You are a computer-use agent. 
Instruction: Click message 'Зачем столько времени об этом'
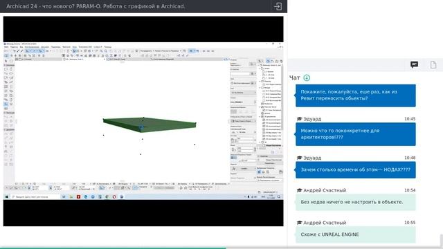tap(356, 169)
